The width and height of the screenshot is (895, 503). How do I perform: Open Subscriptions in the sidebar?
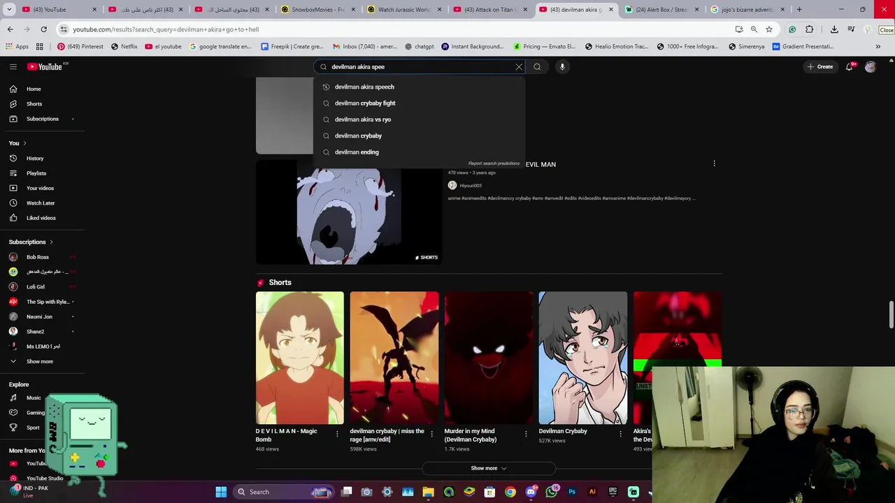42,119
